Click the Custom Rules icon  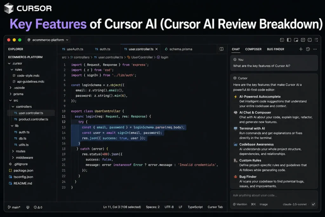click(x=235, y=160)
